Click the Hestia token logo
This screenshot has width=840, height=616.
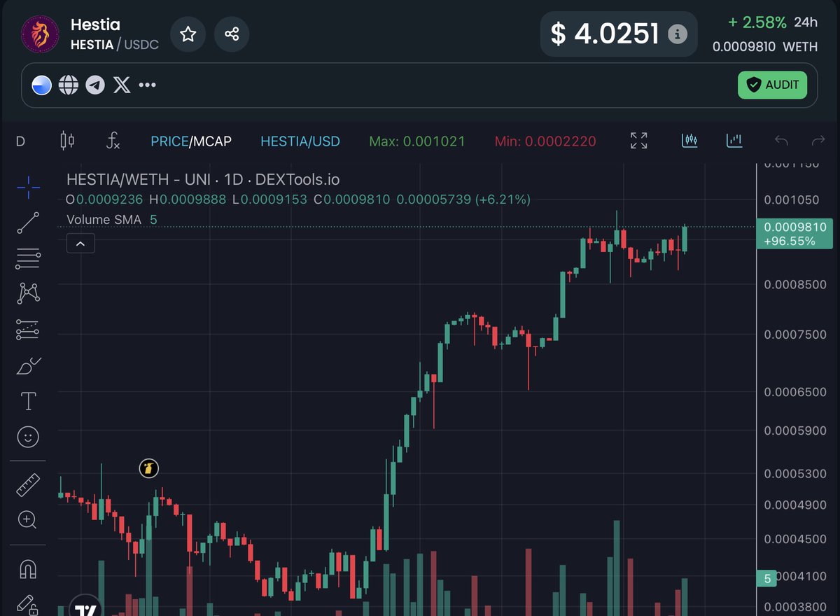(40, 34)
